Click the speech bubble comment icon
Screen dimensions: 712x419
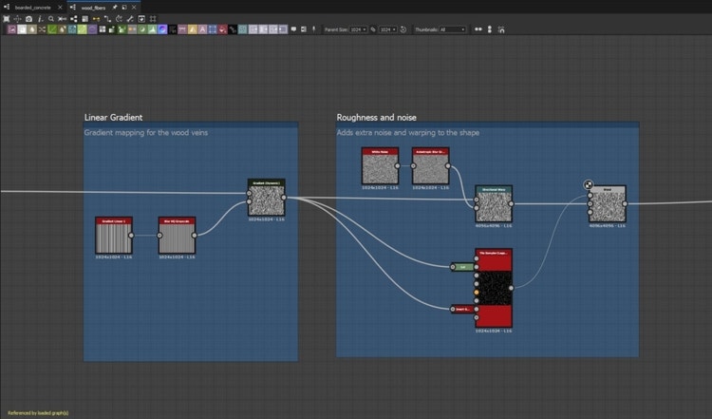(x=293, y=29)
